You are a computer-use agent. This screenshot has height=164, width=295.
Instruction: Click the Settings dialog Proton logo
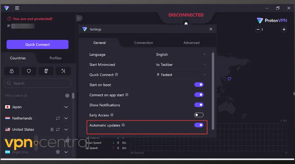pos(85,29)
